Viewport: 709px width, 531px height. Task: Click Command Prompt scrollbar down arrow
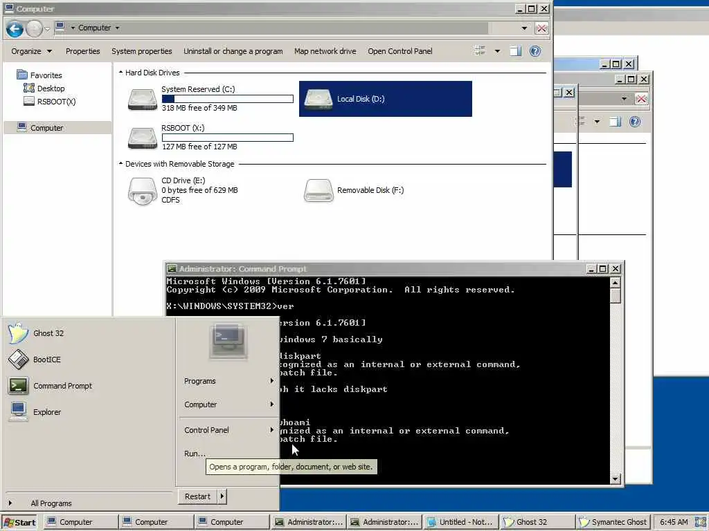(615, 478)
